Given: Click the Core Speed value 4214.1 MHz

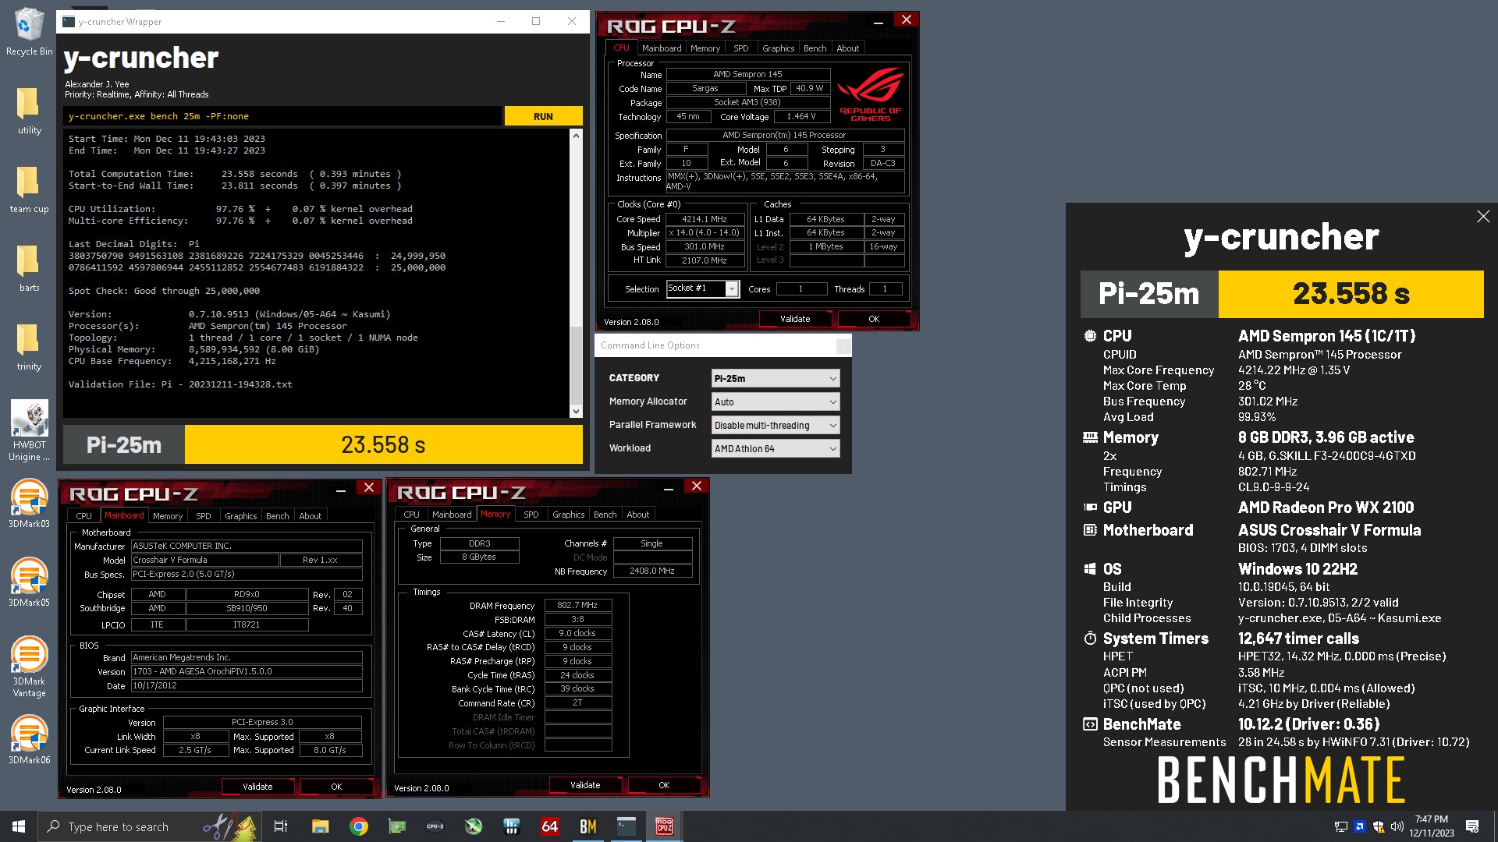Looking at the screenshot, I should (x=705, y=219).
